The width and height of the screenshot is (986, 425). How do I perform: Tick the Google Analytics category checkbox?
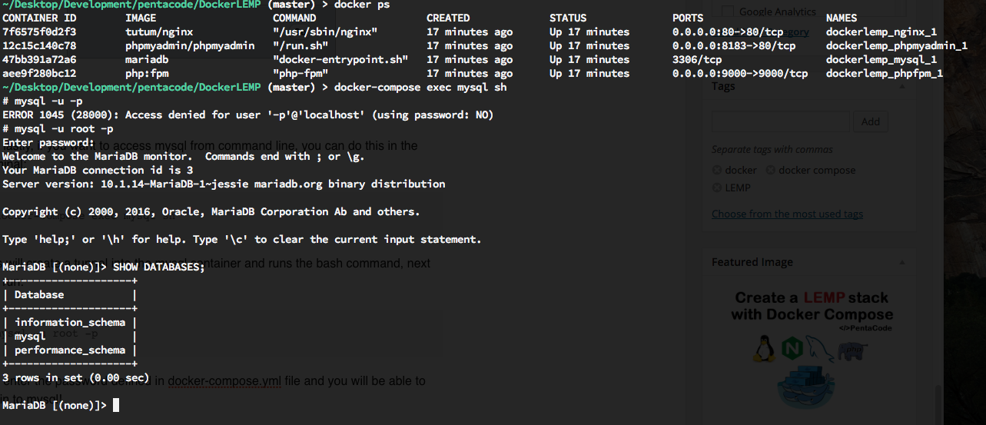tap(728, 11)
